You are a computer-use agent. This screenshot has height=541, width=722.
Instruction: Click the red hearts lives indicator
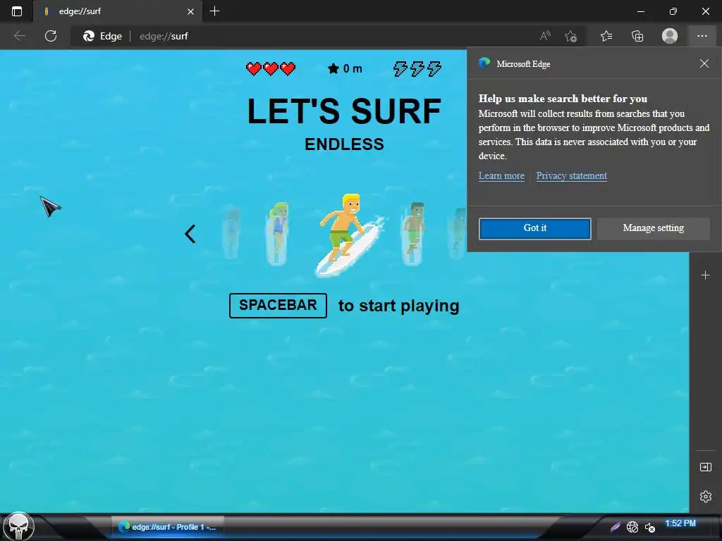click(x=271, y=68)
